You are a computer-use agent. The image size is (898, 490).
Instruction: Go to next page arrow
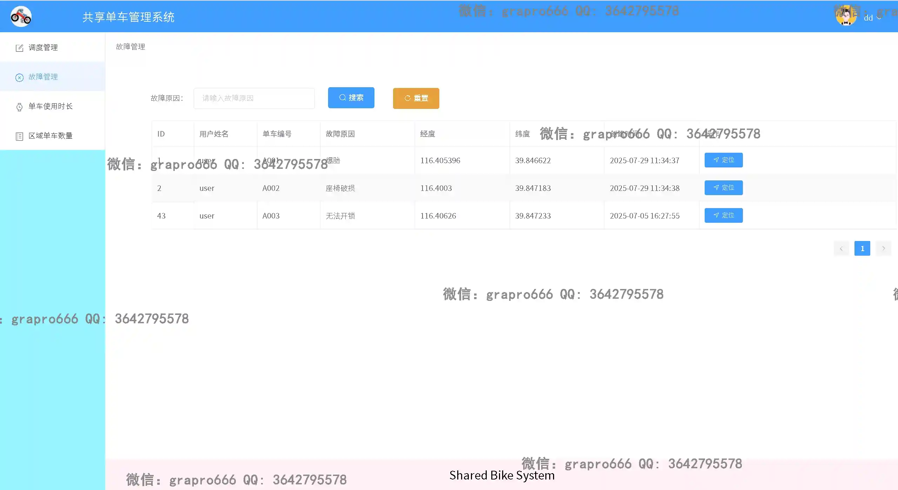pos(883,249)
